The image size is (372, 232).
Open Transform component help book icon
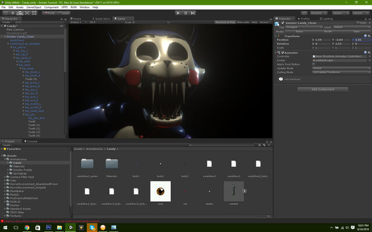coord(366,36)
